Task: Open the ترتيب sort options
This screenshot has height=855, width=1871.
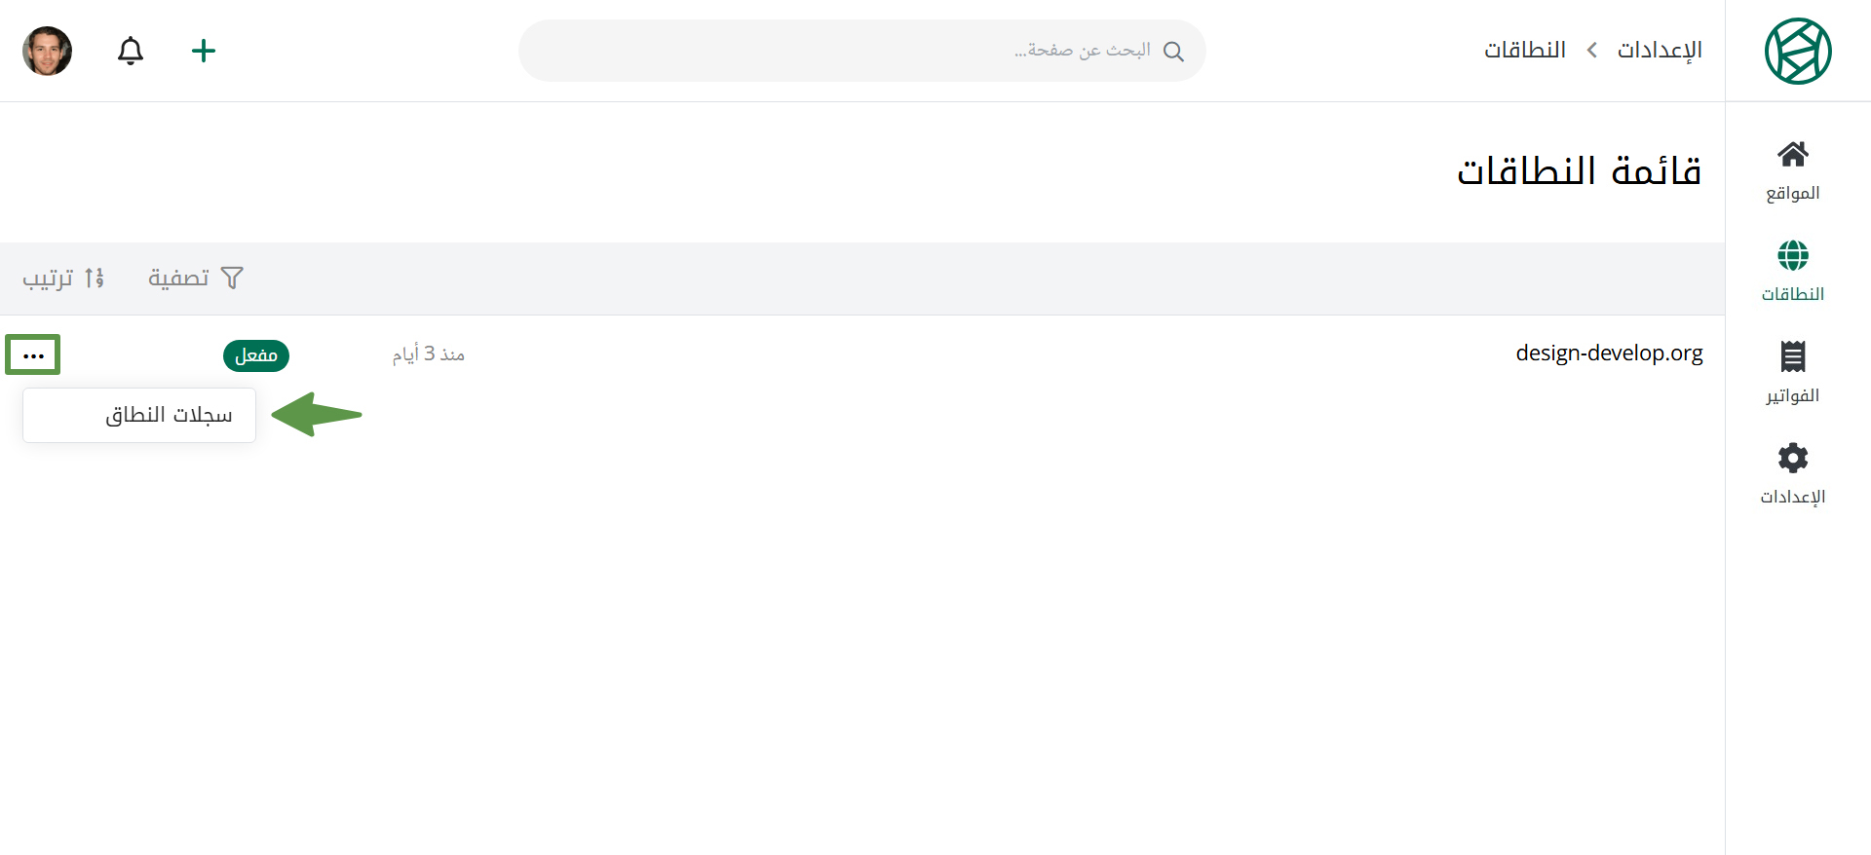Action: [63, 279]
